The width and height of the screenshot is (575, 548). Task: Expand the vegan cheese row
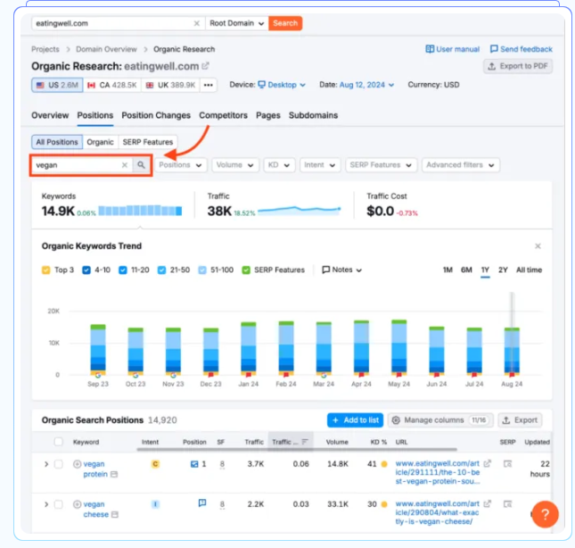pyautogui.click(x=46, y=504)
